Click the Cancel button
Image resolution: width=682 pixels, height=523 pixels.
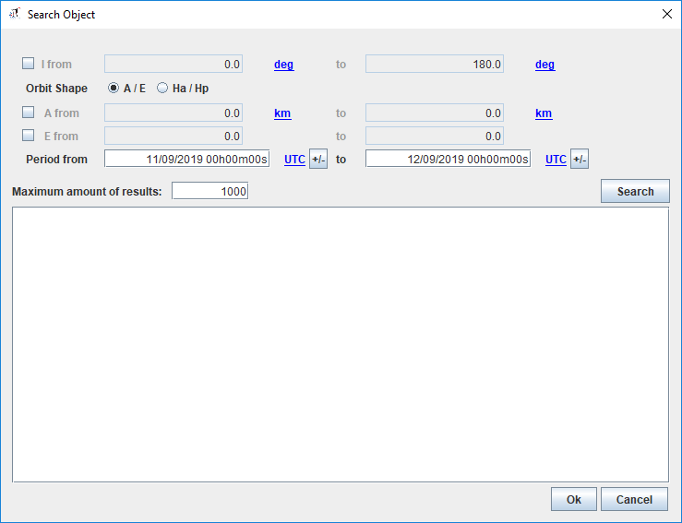tap(634, 499)
